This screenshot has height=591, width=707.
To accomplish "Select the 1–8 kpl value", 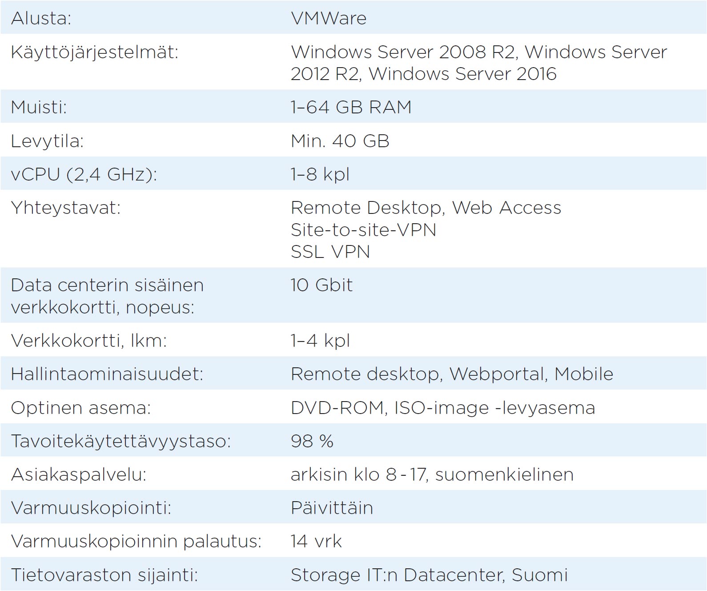I will pos(320,174).
